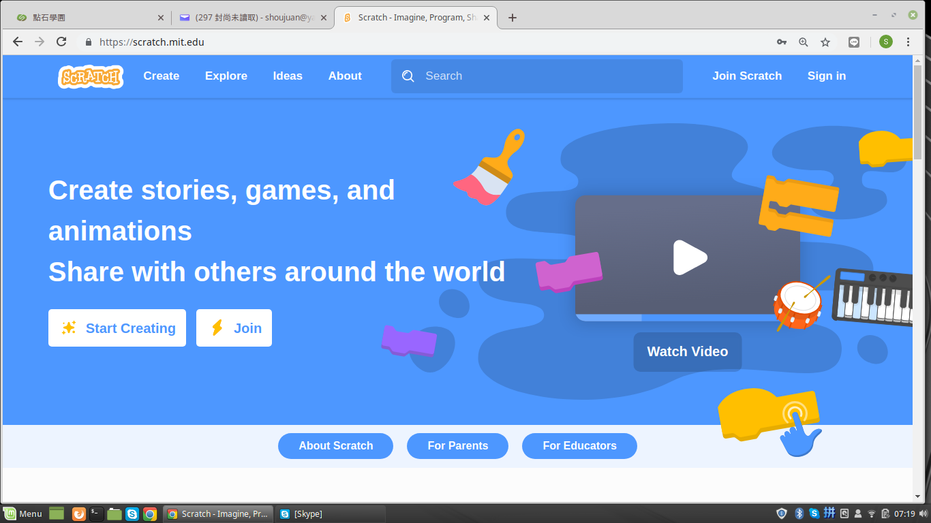
Task: Click the For Educators pill button
Action: coord(579,446)
